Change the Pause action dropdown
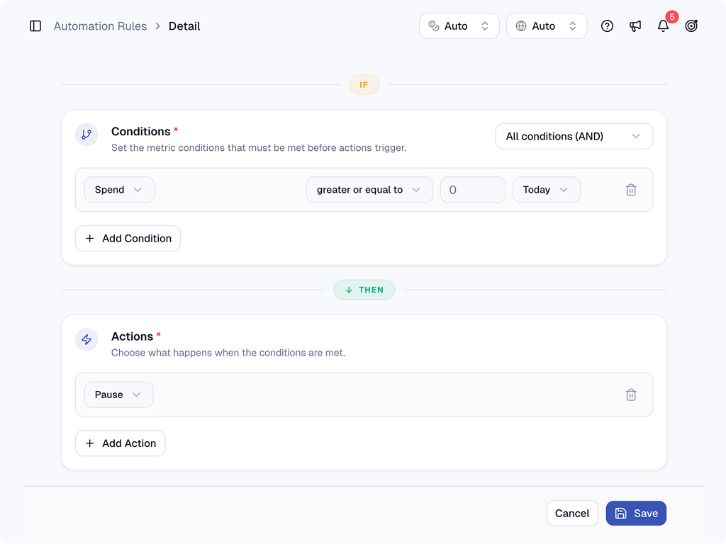Viewport: 726px width, 544px height. point(118,395)
